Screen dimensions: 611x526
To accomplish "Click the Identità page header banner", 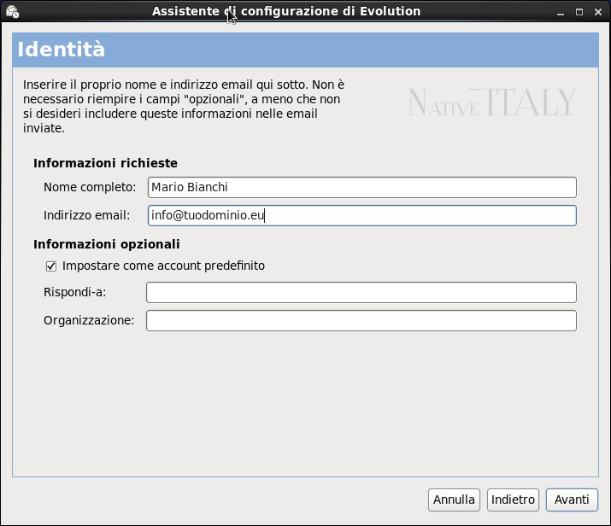I will coord(306,50).
